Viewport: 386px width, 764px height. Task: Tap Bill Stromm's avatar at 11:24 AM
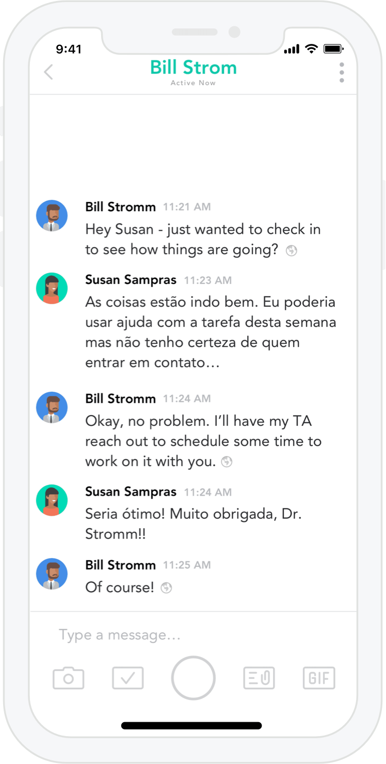pos(52,407)
